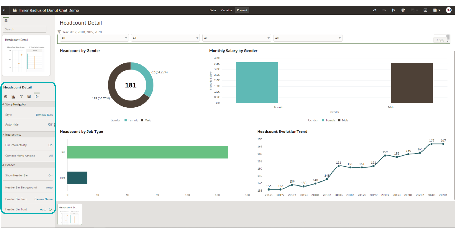The height and width of the screenshot is (234, 457).
Task: Open the Filters funnel properties tab
Action: pos(21,96)
